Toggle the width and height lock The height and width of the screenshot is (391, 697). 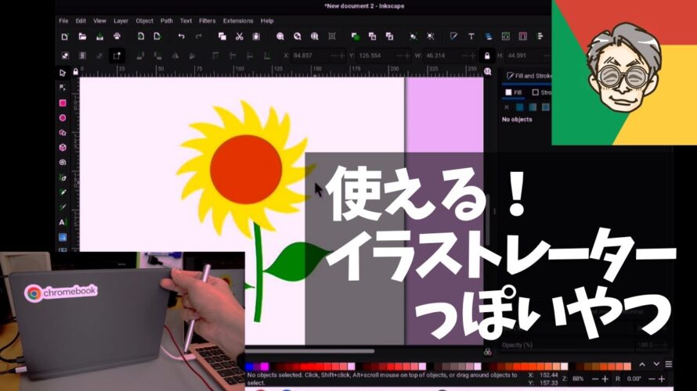point(487,56)
